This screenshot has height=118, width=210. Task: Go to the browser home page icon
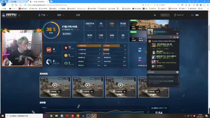point(21,5)
